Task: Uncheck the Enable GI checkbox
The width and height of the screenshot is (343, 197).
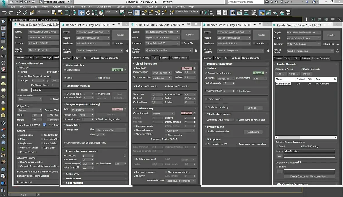Action: pos(134,68)
